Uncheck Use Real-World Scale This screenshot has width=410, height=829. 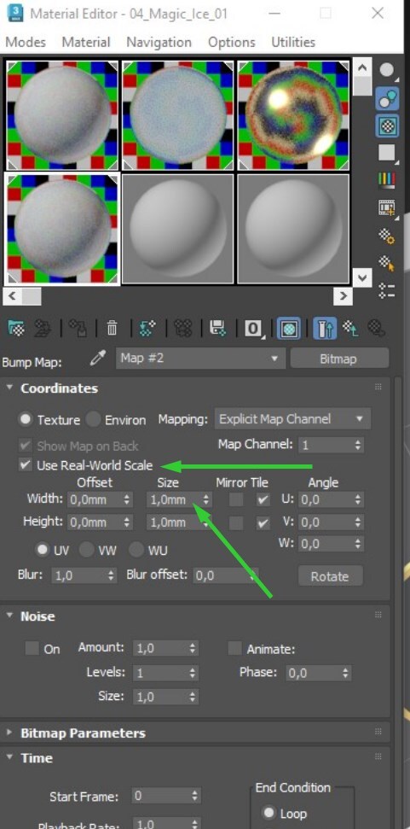tap(25, 465)
